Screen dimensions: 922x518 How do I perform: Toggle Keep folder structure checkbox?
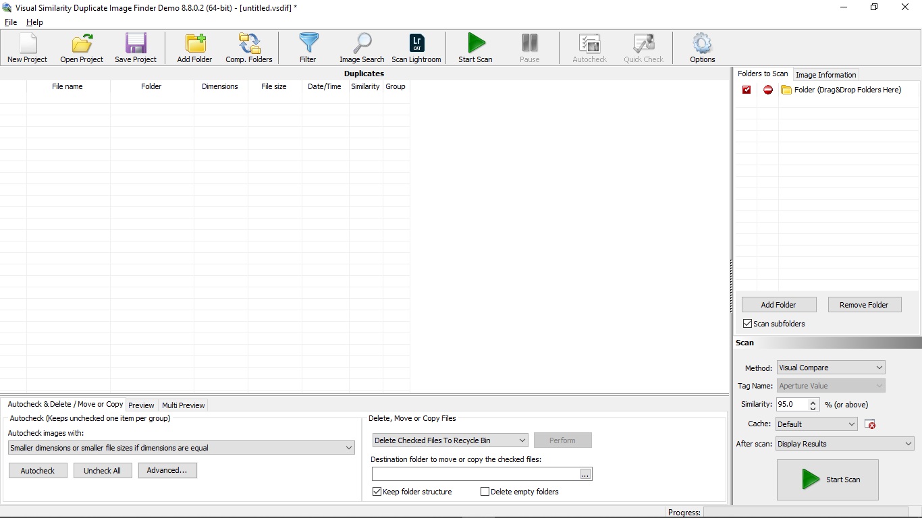[377, 492]
